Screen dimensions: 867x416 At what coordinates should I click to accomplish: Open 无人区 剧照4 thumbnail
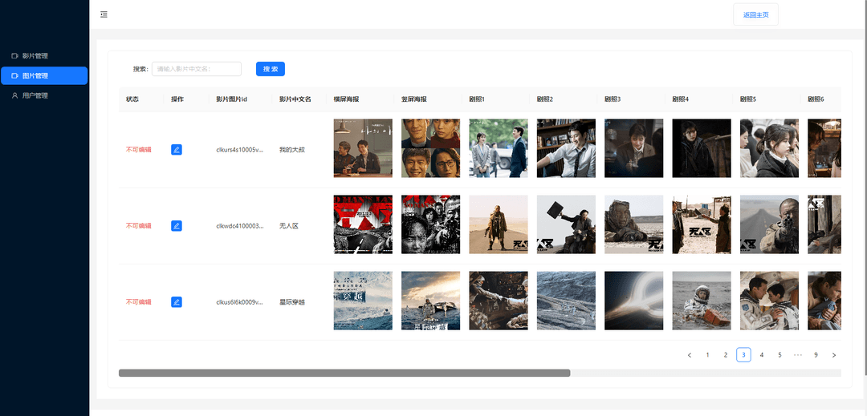(702, 224)
